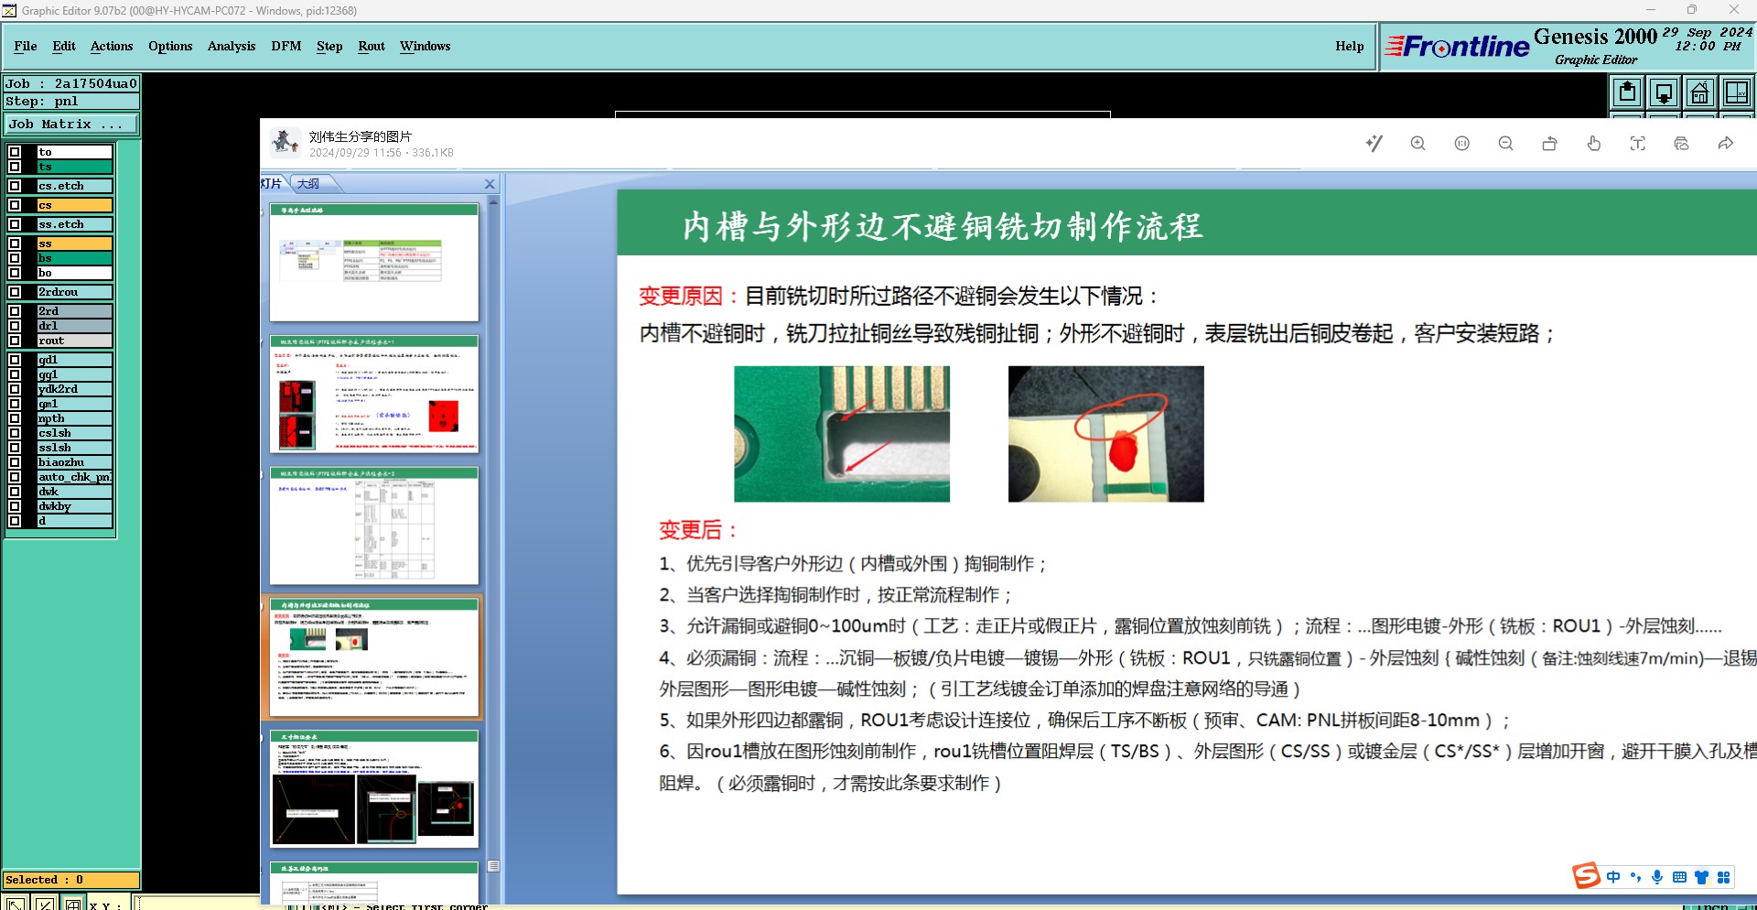Toggle checkbox for layer 'ss'

pyautogui.click(x=15, y=244)
